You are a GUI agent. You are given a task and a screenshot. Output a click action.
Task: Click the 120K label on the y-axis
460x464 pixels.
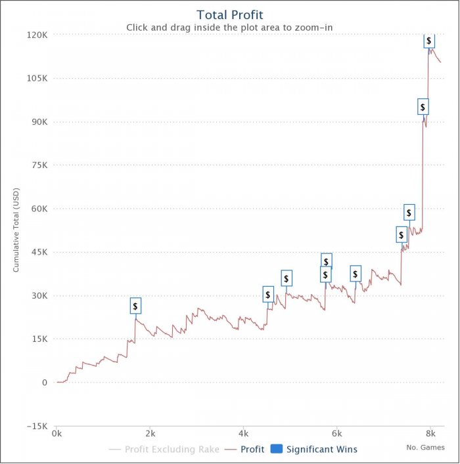click(37, 35)
